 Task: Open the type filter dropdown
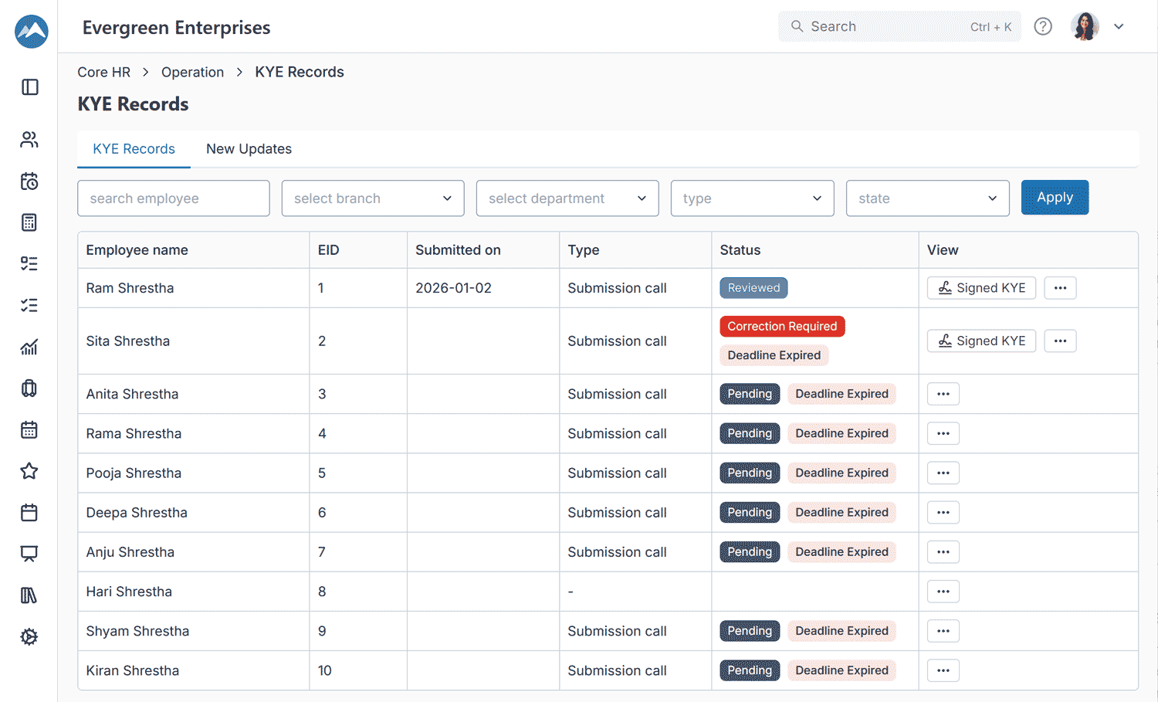(752, 198)
